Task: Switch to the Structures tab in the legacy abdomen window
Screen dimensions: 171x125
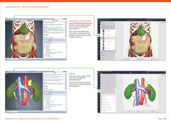Action: 50,40
